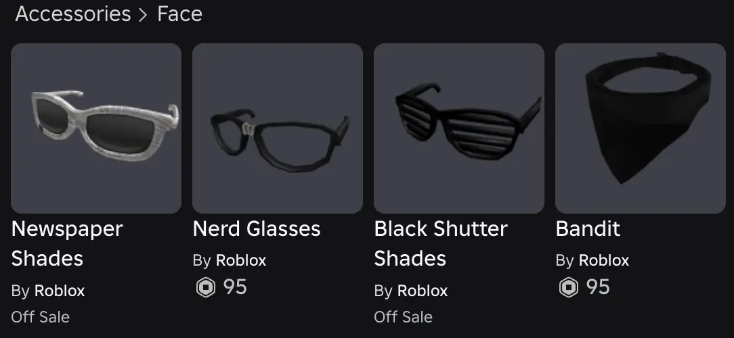Click the Bandit item title
Image resolution: width=734 pixels, height=338 pixels.
click(588, 229)
